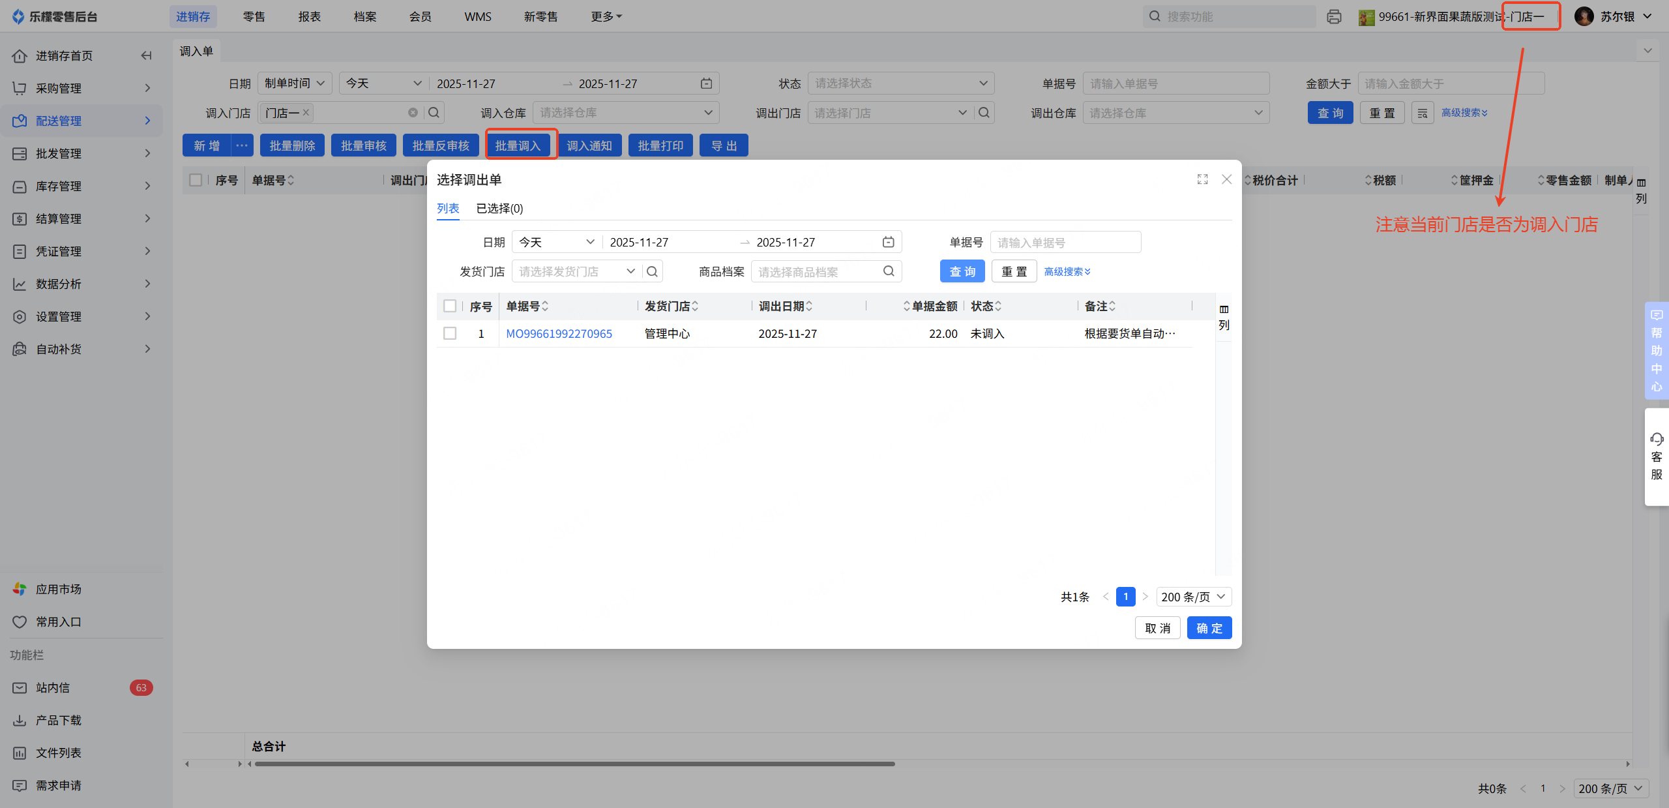Collapse the sidebar with the arrow icon
This screenshot has width=1669, height=808.
point(146,55)
